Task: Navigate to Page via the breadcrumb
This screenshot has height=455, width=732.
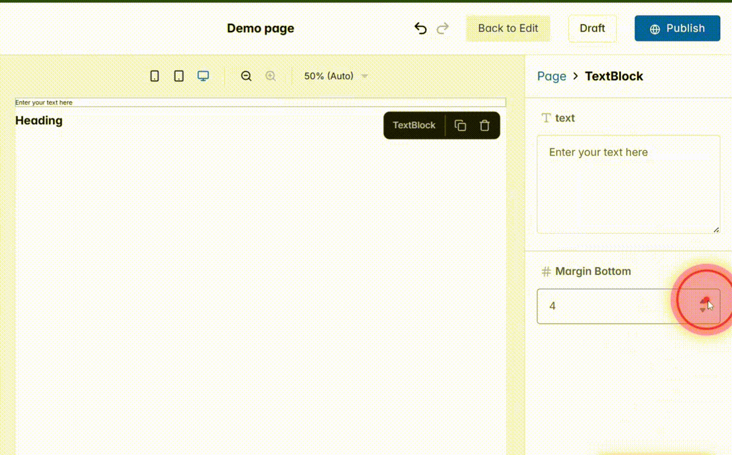Action: 552,76
